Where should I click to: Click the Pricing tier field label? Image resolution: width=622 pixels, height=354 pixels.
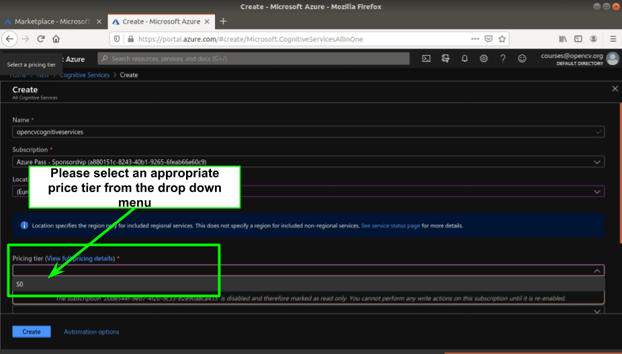click(x=28, y=259)
